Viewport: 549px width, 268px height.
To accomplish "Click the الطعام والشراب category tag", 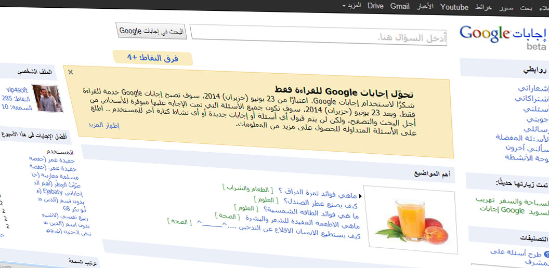I will pyautogui.click(x=247, y=189).
